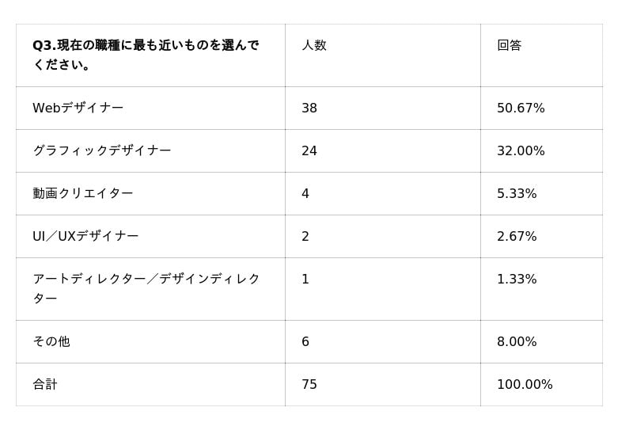Image resolution: width=633 pixels, height=430 pixels.
Task: Click the 5.33% percentage cell
Action: (517, 193)
